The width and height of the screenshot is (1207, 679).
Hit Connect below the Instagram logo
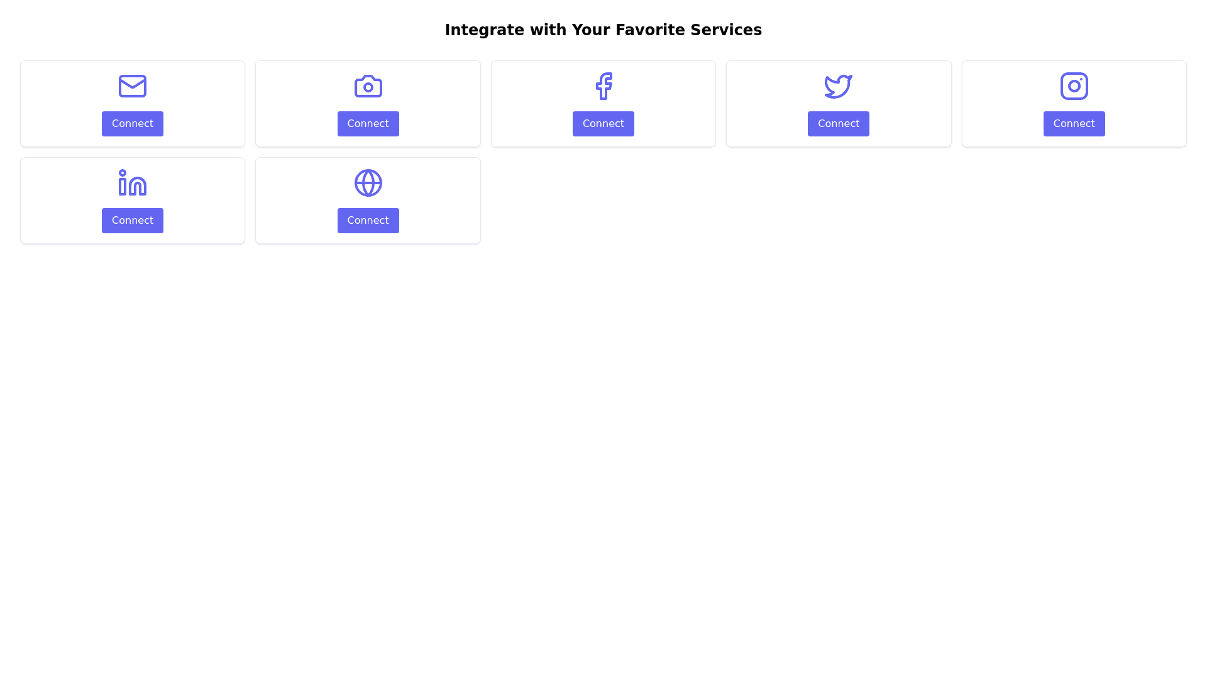(x=1074, y=124)
